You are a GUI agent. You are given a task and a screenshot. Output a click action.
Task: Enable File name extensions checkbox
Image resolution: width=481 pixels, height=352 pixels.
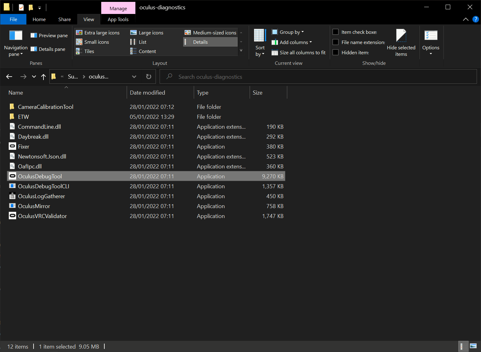[335, 42]
